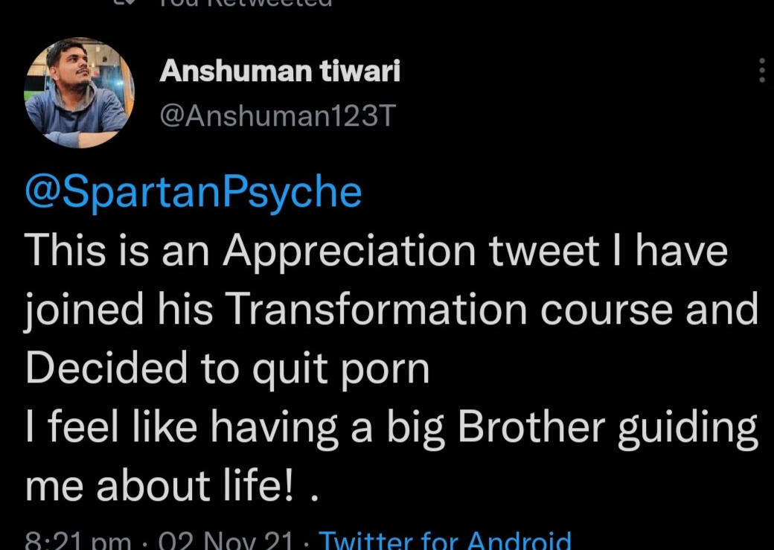Viewport: 774px width, 550px height.
Task: Click the line "Decided to quit porn"
Action: point(228,368)
